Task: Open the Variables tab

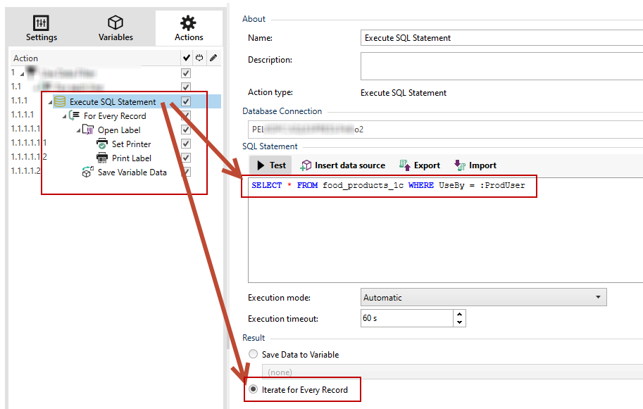Action: pos(116,29)
